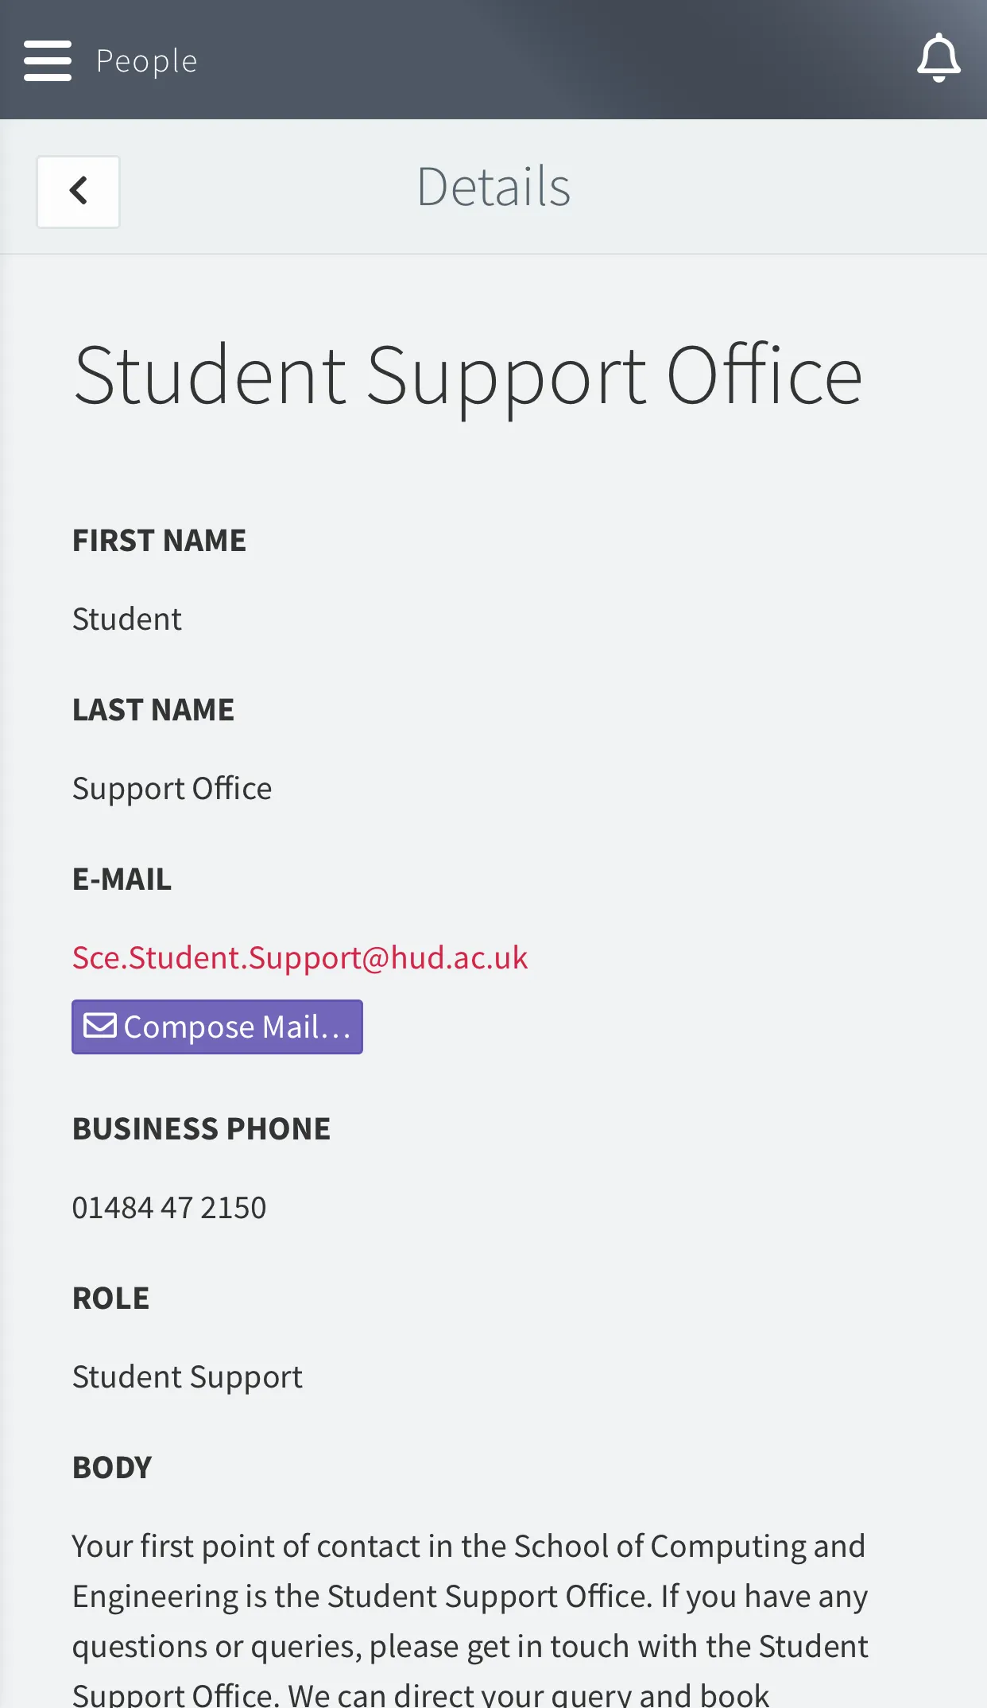Viewport: 987px width, 1708px height.
Task: Click the envelope icon on Compose Mail
Action: (x=101, y=1026)
